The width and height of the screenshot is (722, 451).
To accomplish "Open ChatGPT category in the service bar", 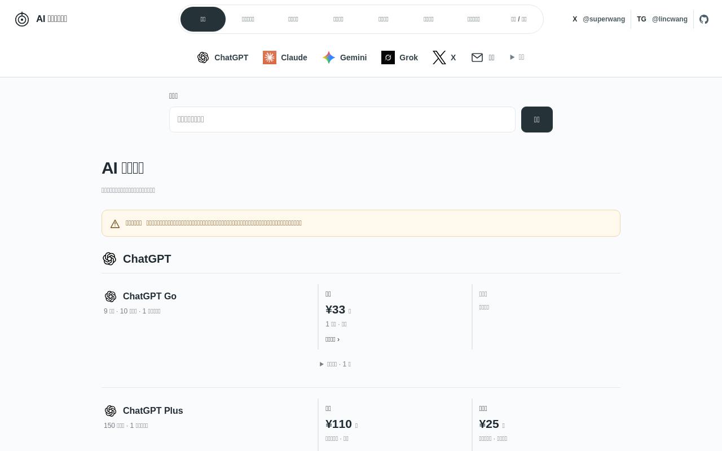I will (223, 58).
